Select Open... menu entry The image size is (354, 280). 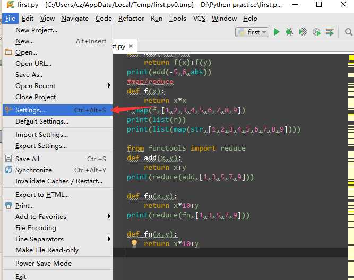point(57,52)
